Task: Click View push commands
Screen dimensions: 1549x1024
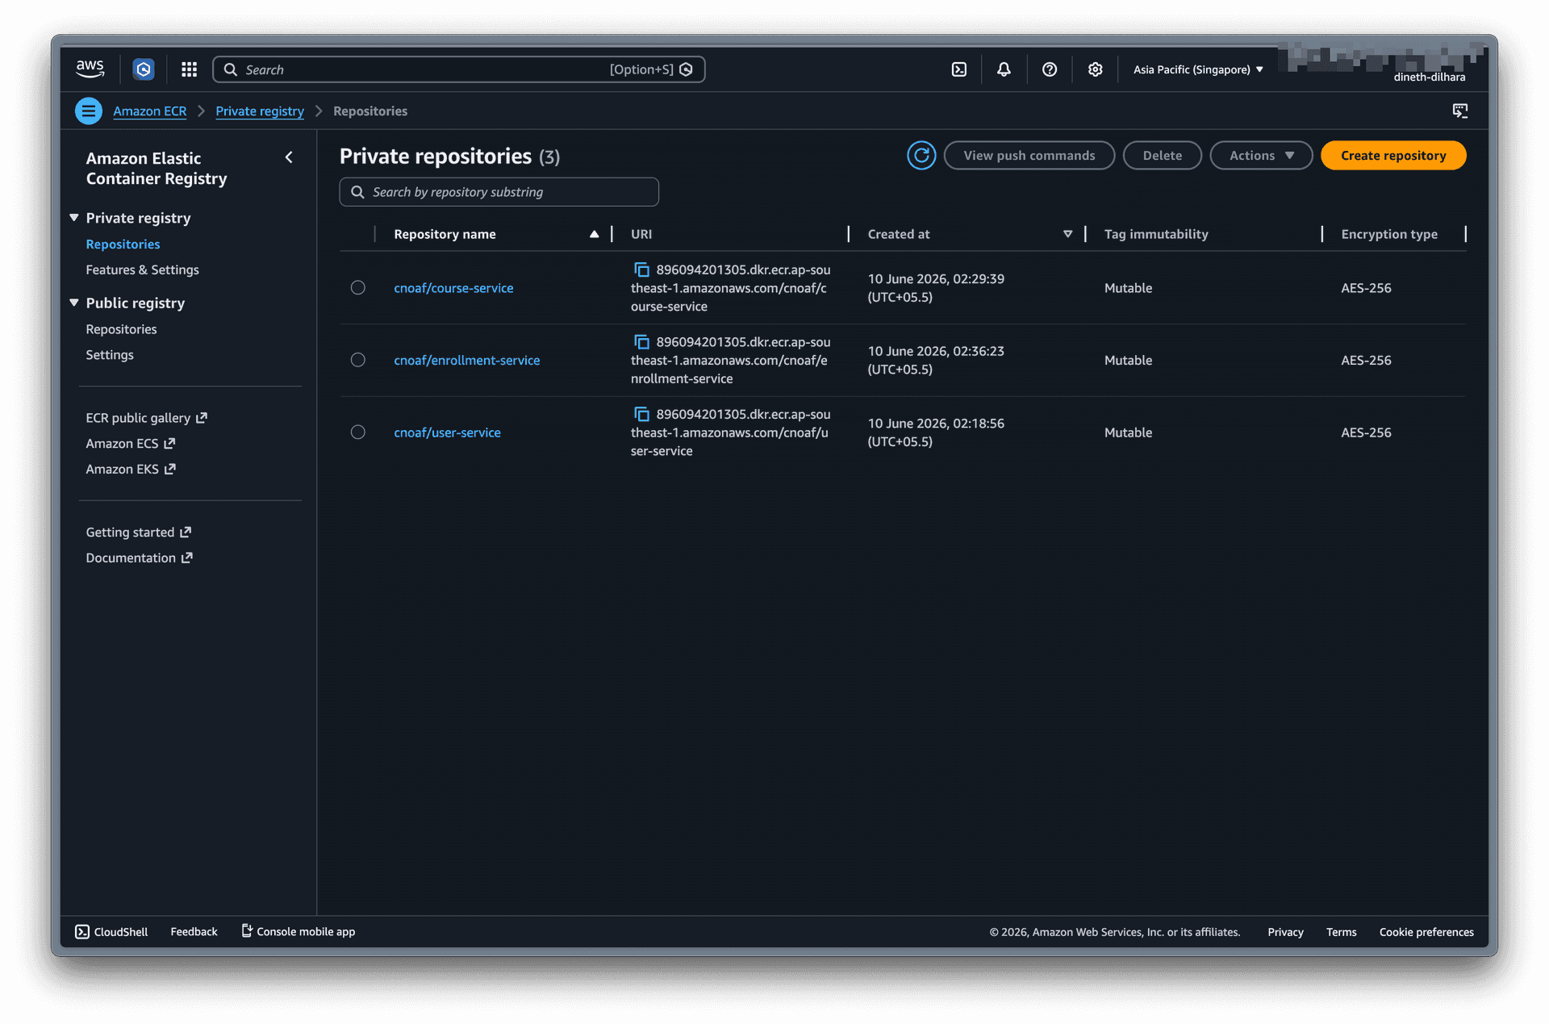Action: [x=1029, y=155]
